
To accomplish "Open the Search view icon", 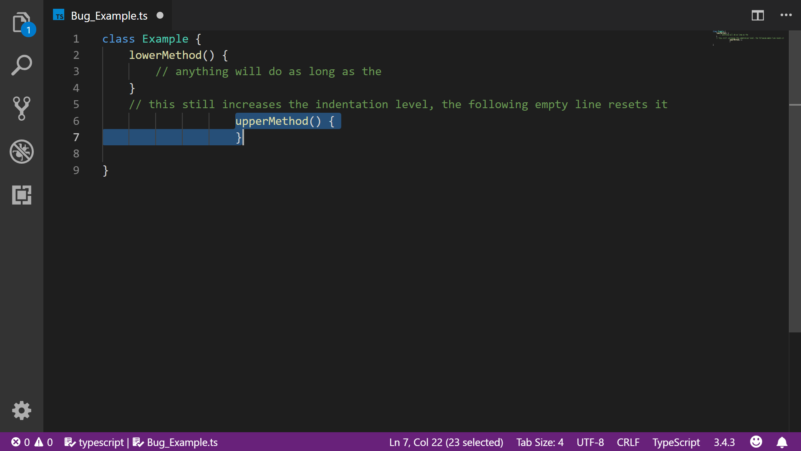I will coord(22,66).
